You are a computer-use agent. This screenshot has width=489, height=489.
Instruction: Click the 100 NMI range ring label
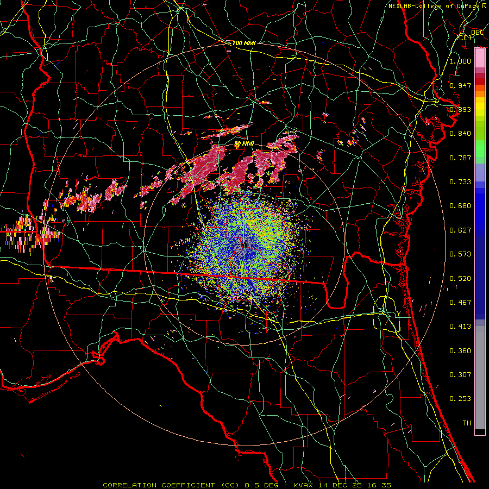click(244, 43)
